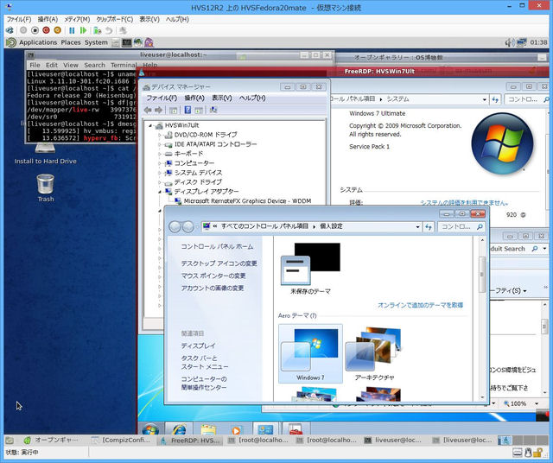Open 表示(V) menu in Device Manager
This screenshot has width=553, height=463.
[x=222, y=98]
